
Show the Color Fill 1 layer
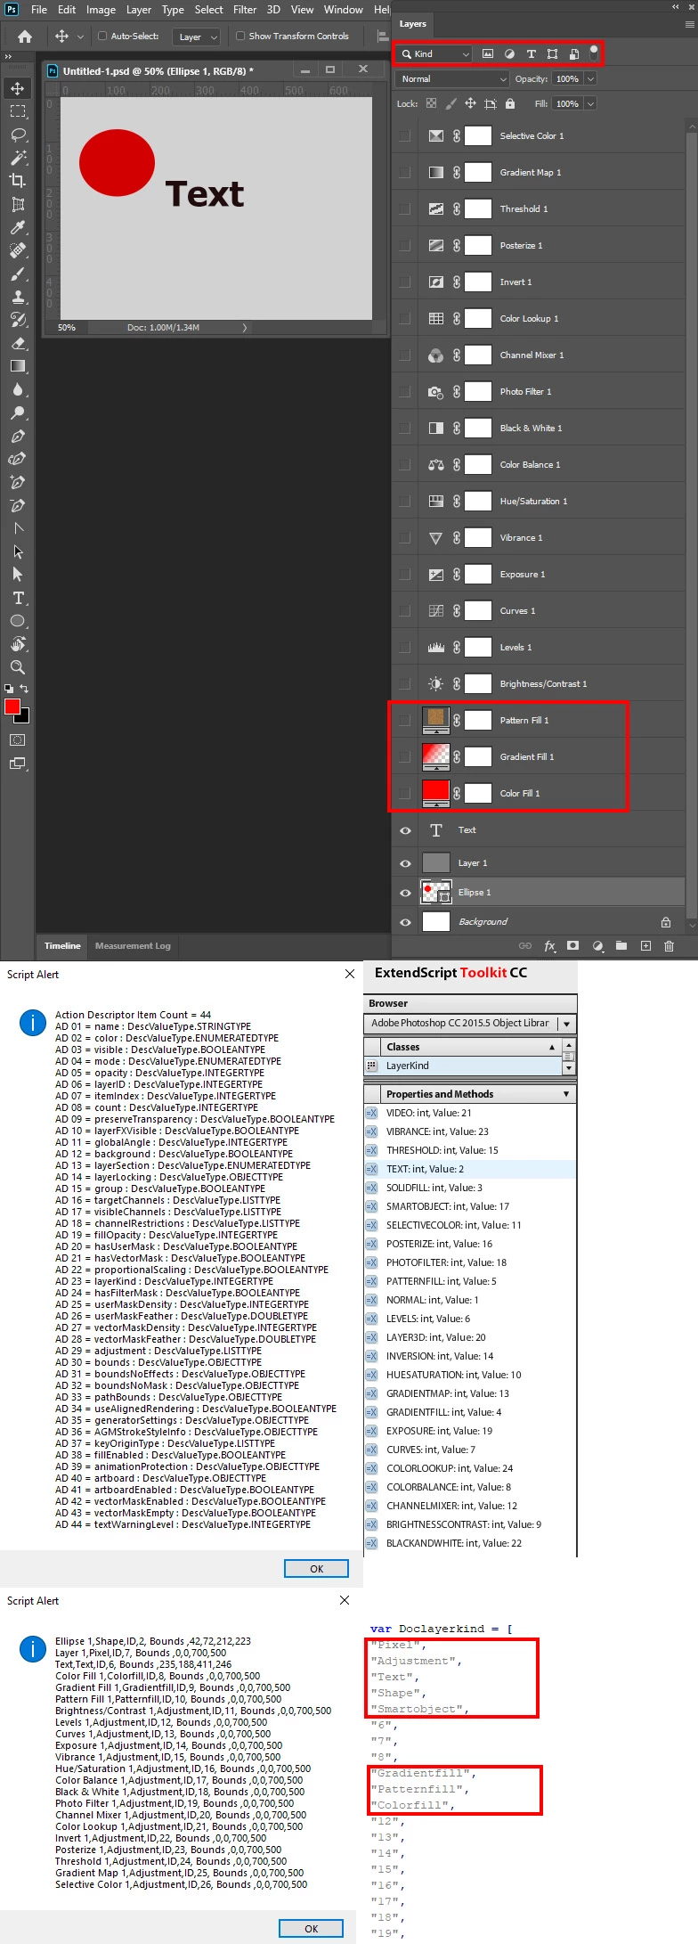tap(405, 794)
